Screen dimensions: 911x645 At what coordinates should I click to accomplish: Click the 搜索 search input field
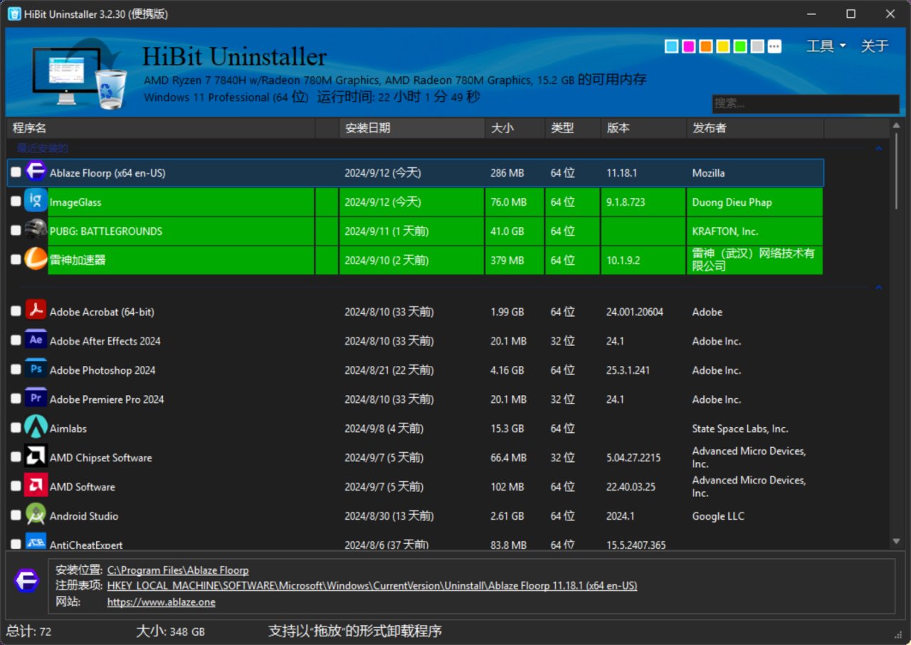pos(806,104)
